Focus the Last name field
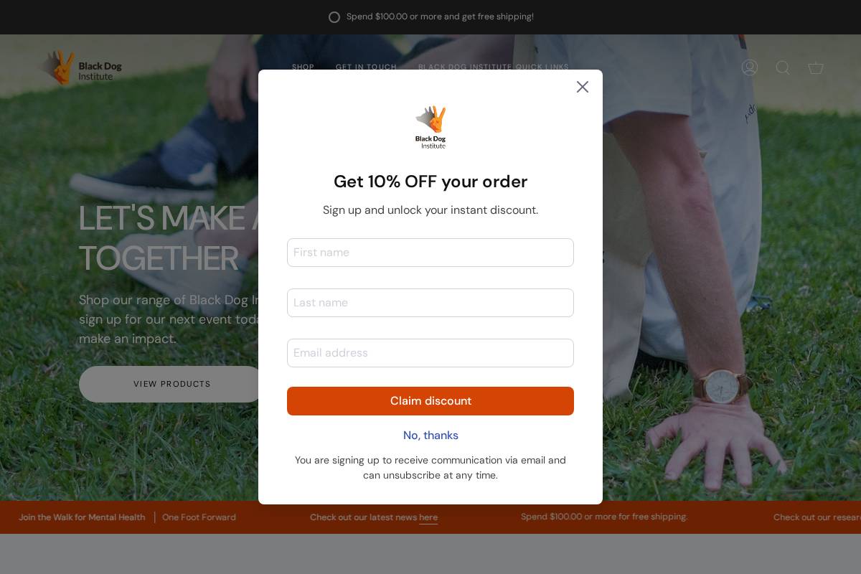This screenshot has width=861, height=574. coord(430,303)
